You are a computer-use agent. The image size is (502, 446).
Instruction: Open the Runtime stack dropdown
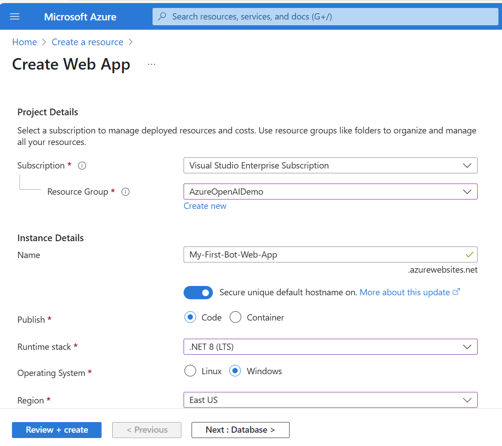[467, 347]
